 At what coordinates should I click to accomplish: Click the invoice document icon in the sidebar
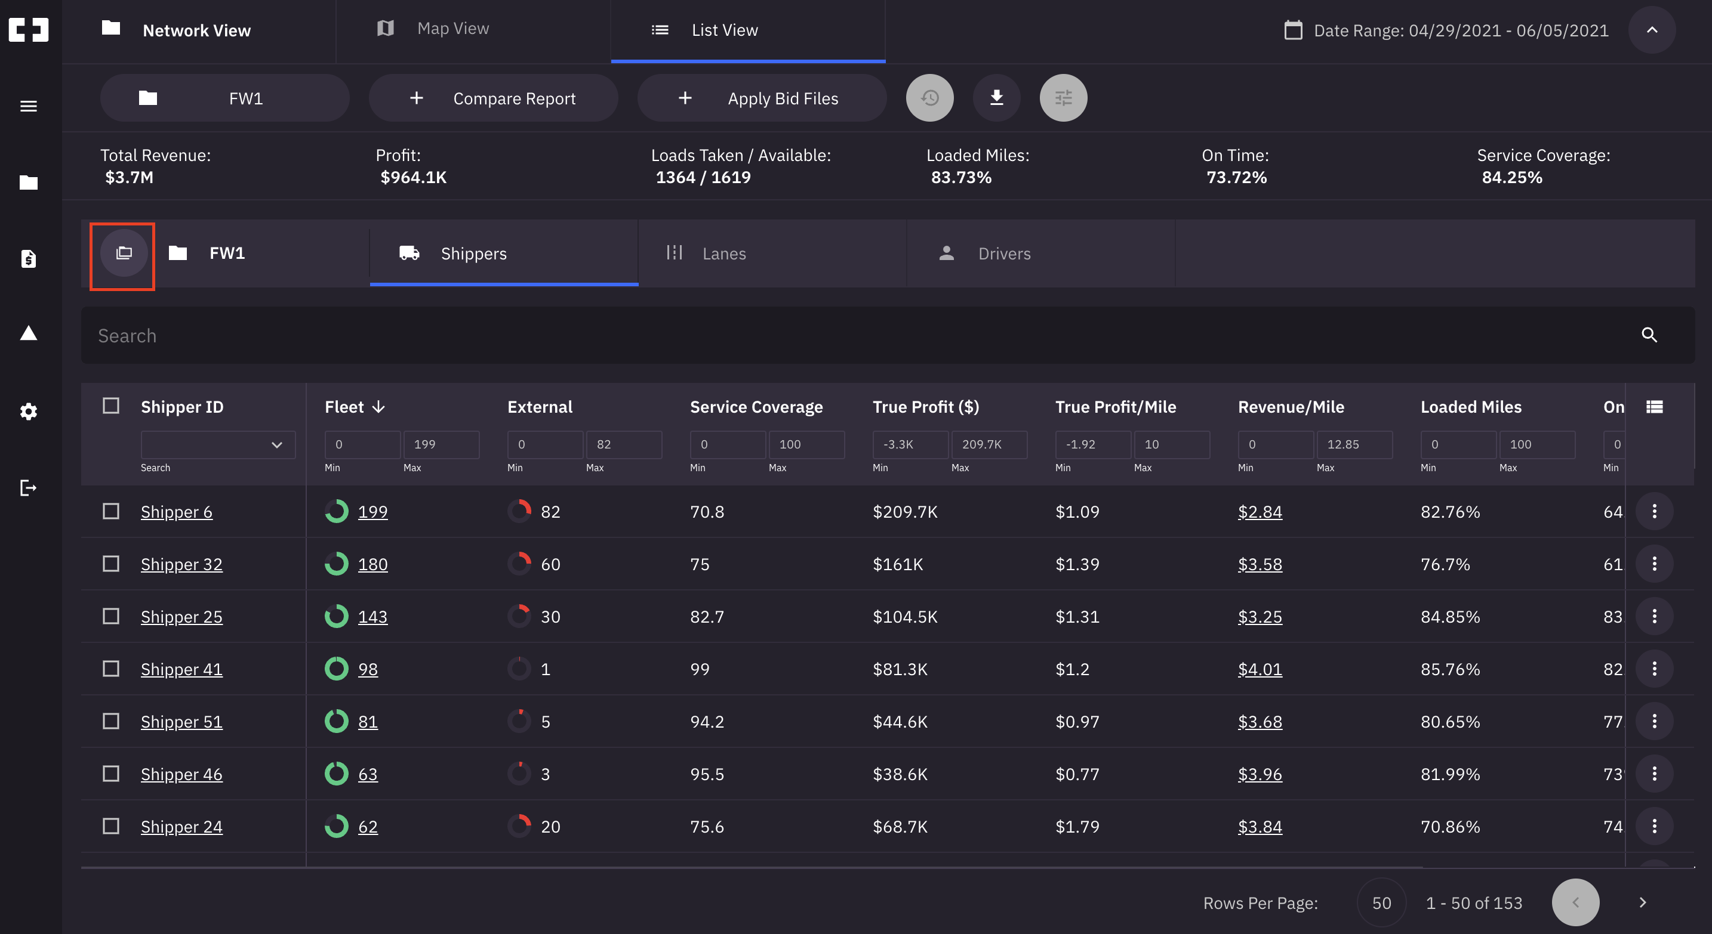pos(29,259)
